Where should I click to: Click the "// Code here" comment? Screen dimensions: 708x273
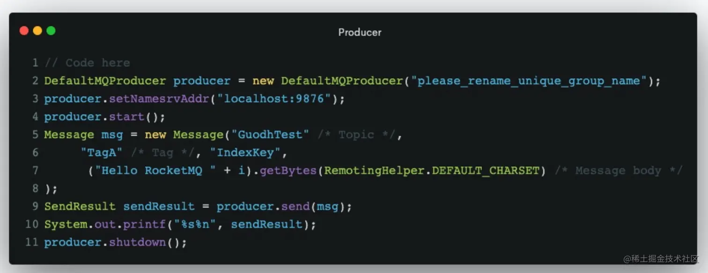coord(87,63)
